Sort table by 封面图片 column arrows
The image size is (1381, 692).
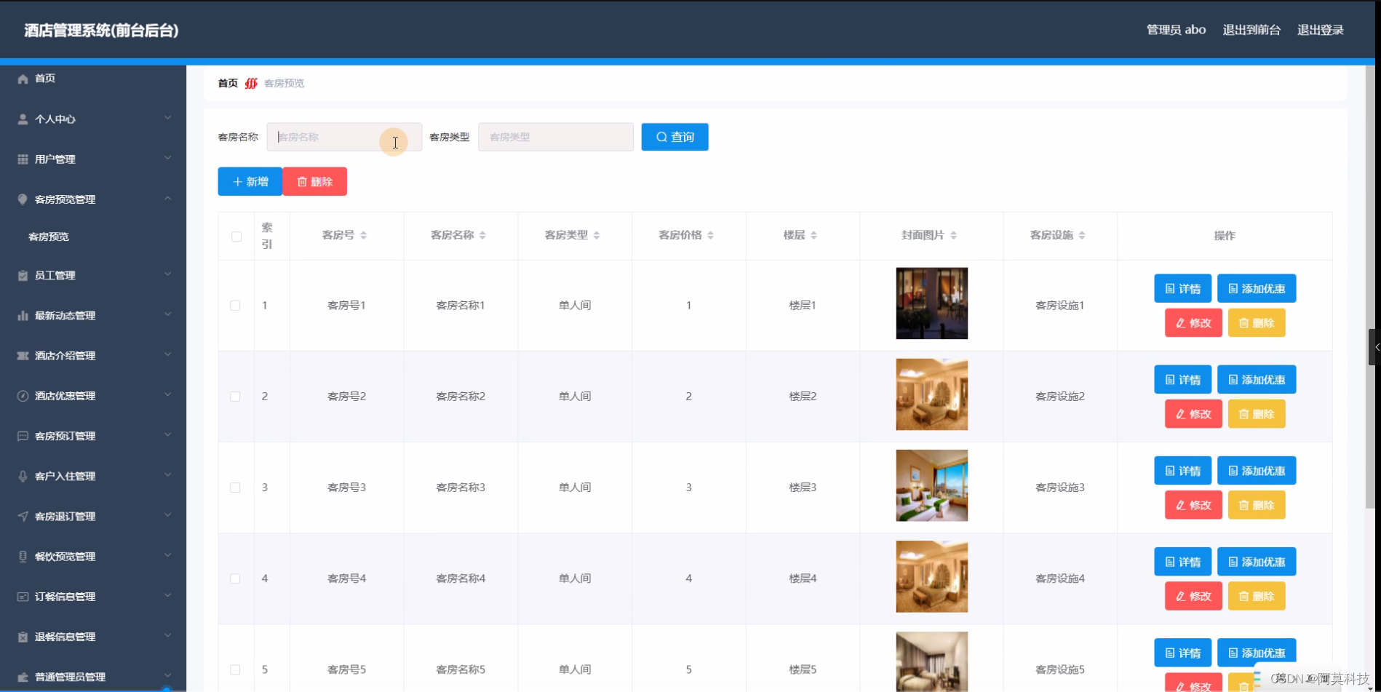[953, 235]
